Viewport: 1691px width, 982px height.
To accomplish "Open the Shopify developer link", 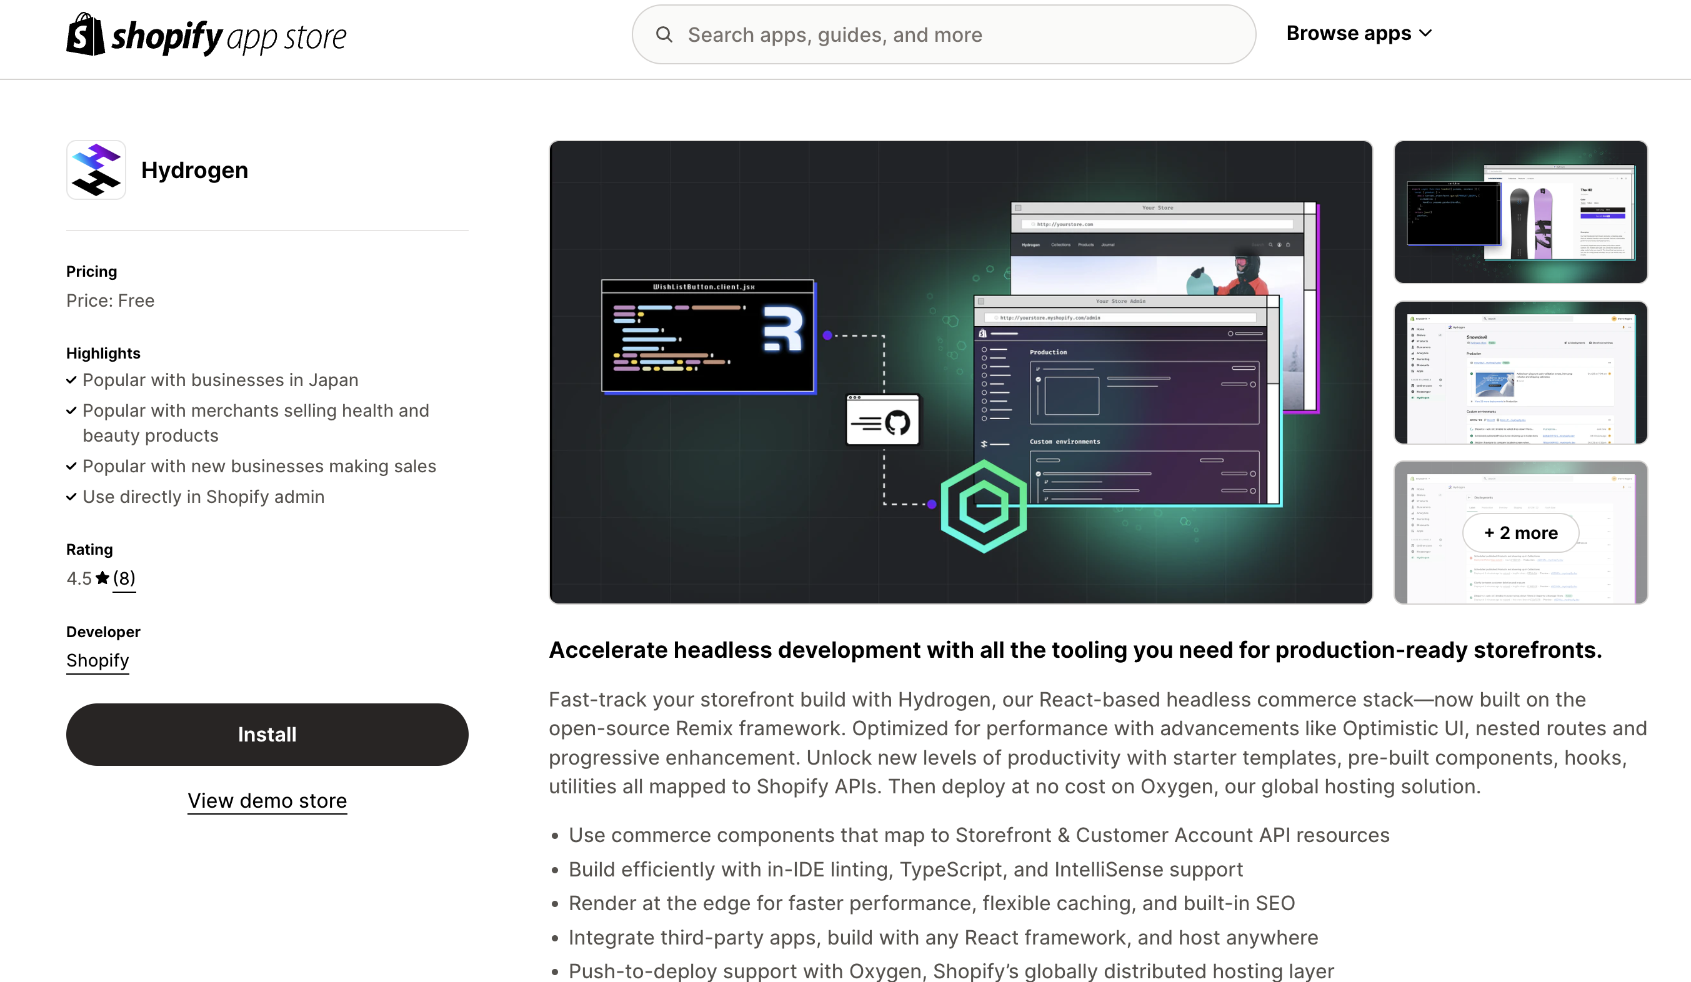I will click(97, 660).
